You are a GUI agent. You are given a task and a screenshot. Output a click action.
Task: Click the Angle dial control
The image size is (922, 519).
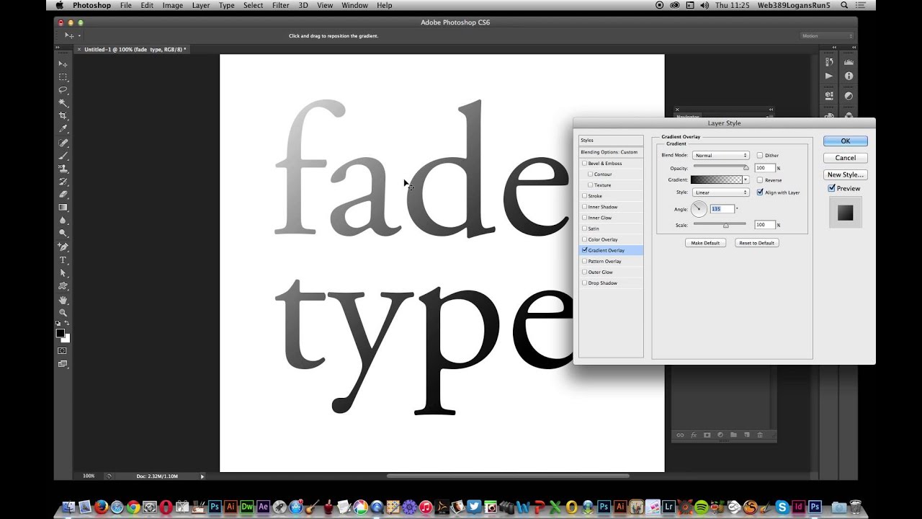point(699,209)
